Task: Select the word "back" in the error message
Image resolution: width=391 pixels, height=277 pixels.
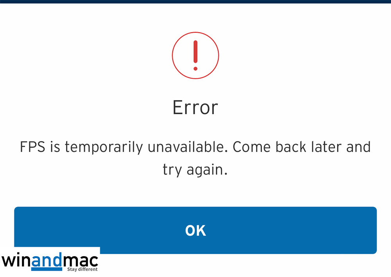Action: [291, 147]
